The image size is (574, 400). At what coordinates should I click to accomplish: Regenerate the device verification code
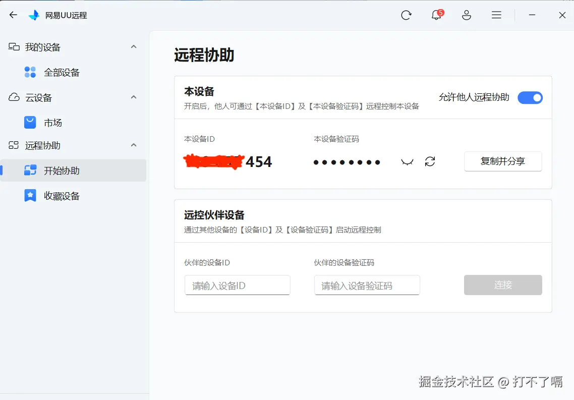click(x=430, y=161)
